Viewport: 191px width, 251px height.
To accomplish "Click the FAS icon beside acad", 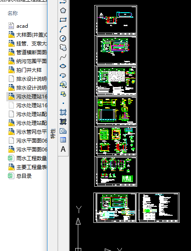I will click(x=11, y=26).
